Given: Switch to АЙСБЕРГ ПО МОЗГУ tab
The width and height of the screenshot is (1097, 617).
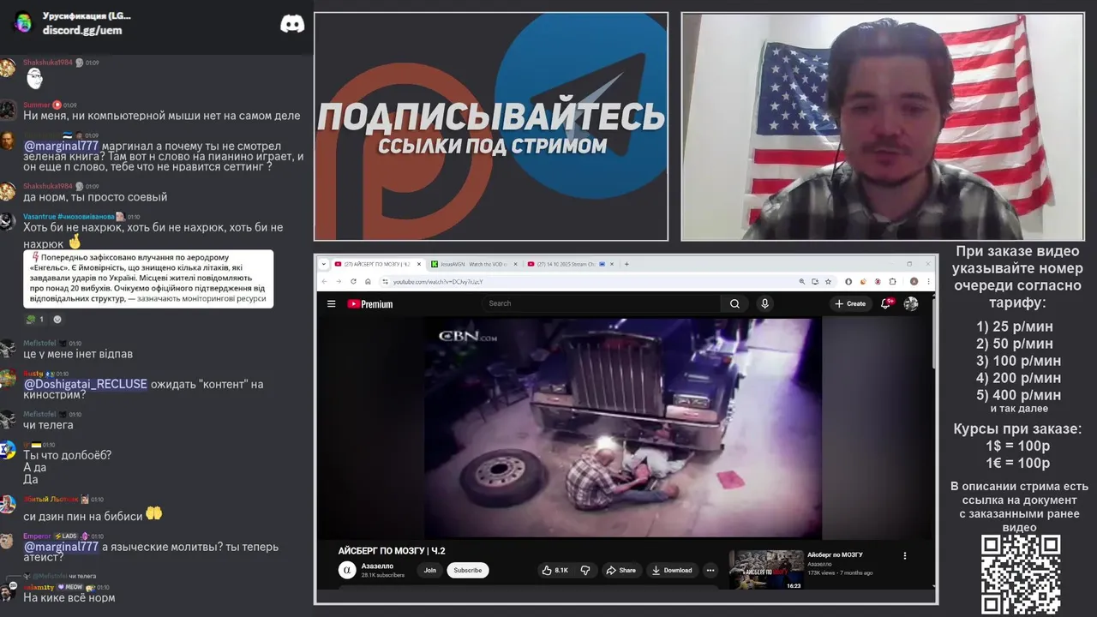Looking at the screenshot, I should (376, 264).
